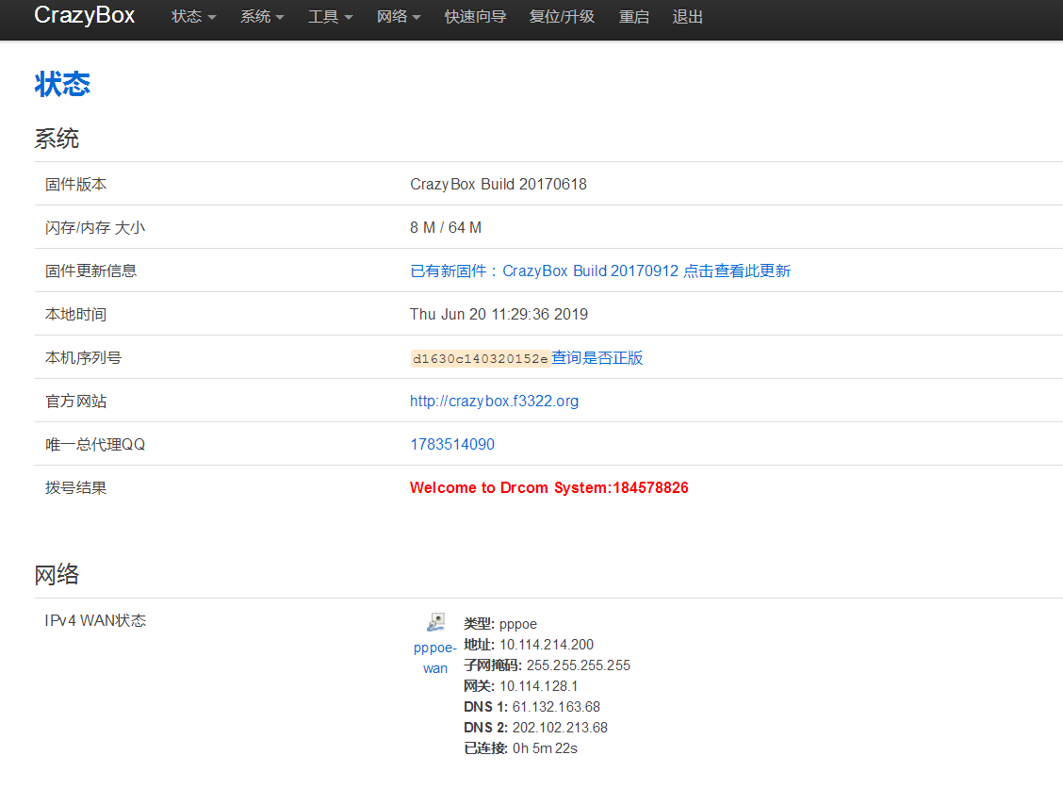
Task: Click the 本地时间 row label
Action: pos(76,315)
